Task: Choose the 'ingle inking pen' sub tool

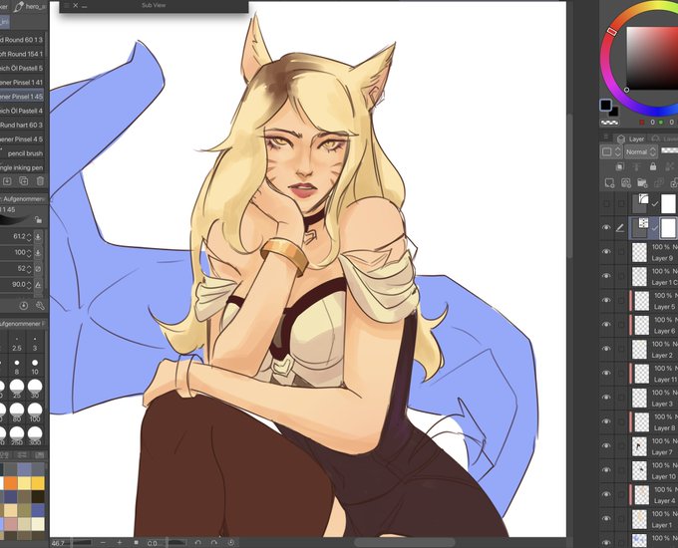Action: (x=23, y=167)
